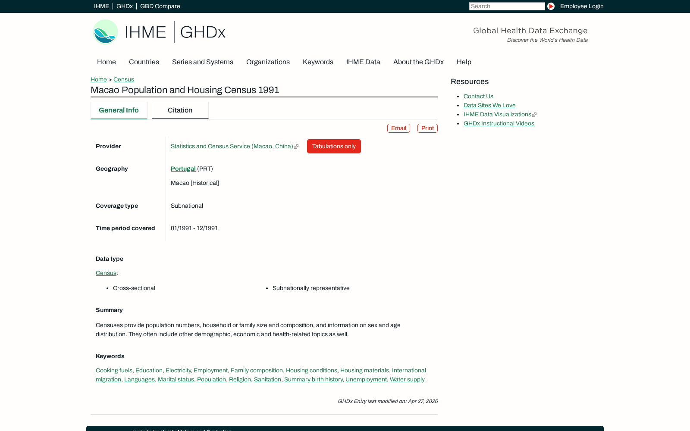Click the Tabulations only red button

(x=334, y=146)
